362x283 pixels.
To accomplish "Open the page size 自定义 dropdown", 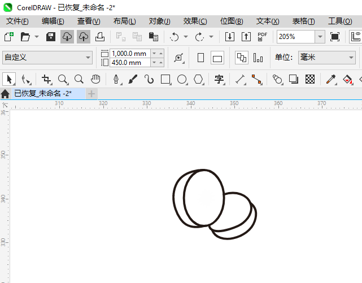I will [88, 58].
